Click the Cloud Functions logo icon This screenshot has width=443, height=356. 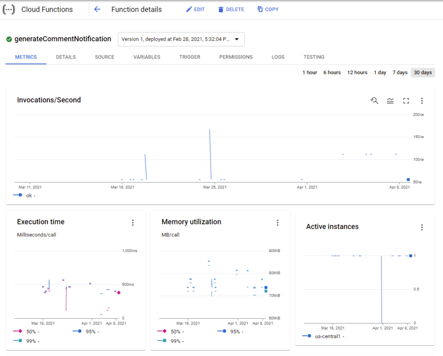[9, 10]
